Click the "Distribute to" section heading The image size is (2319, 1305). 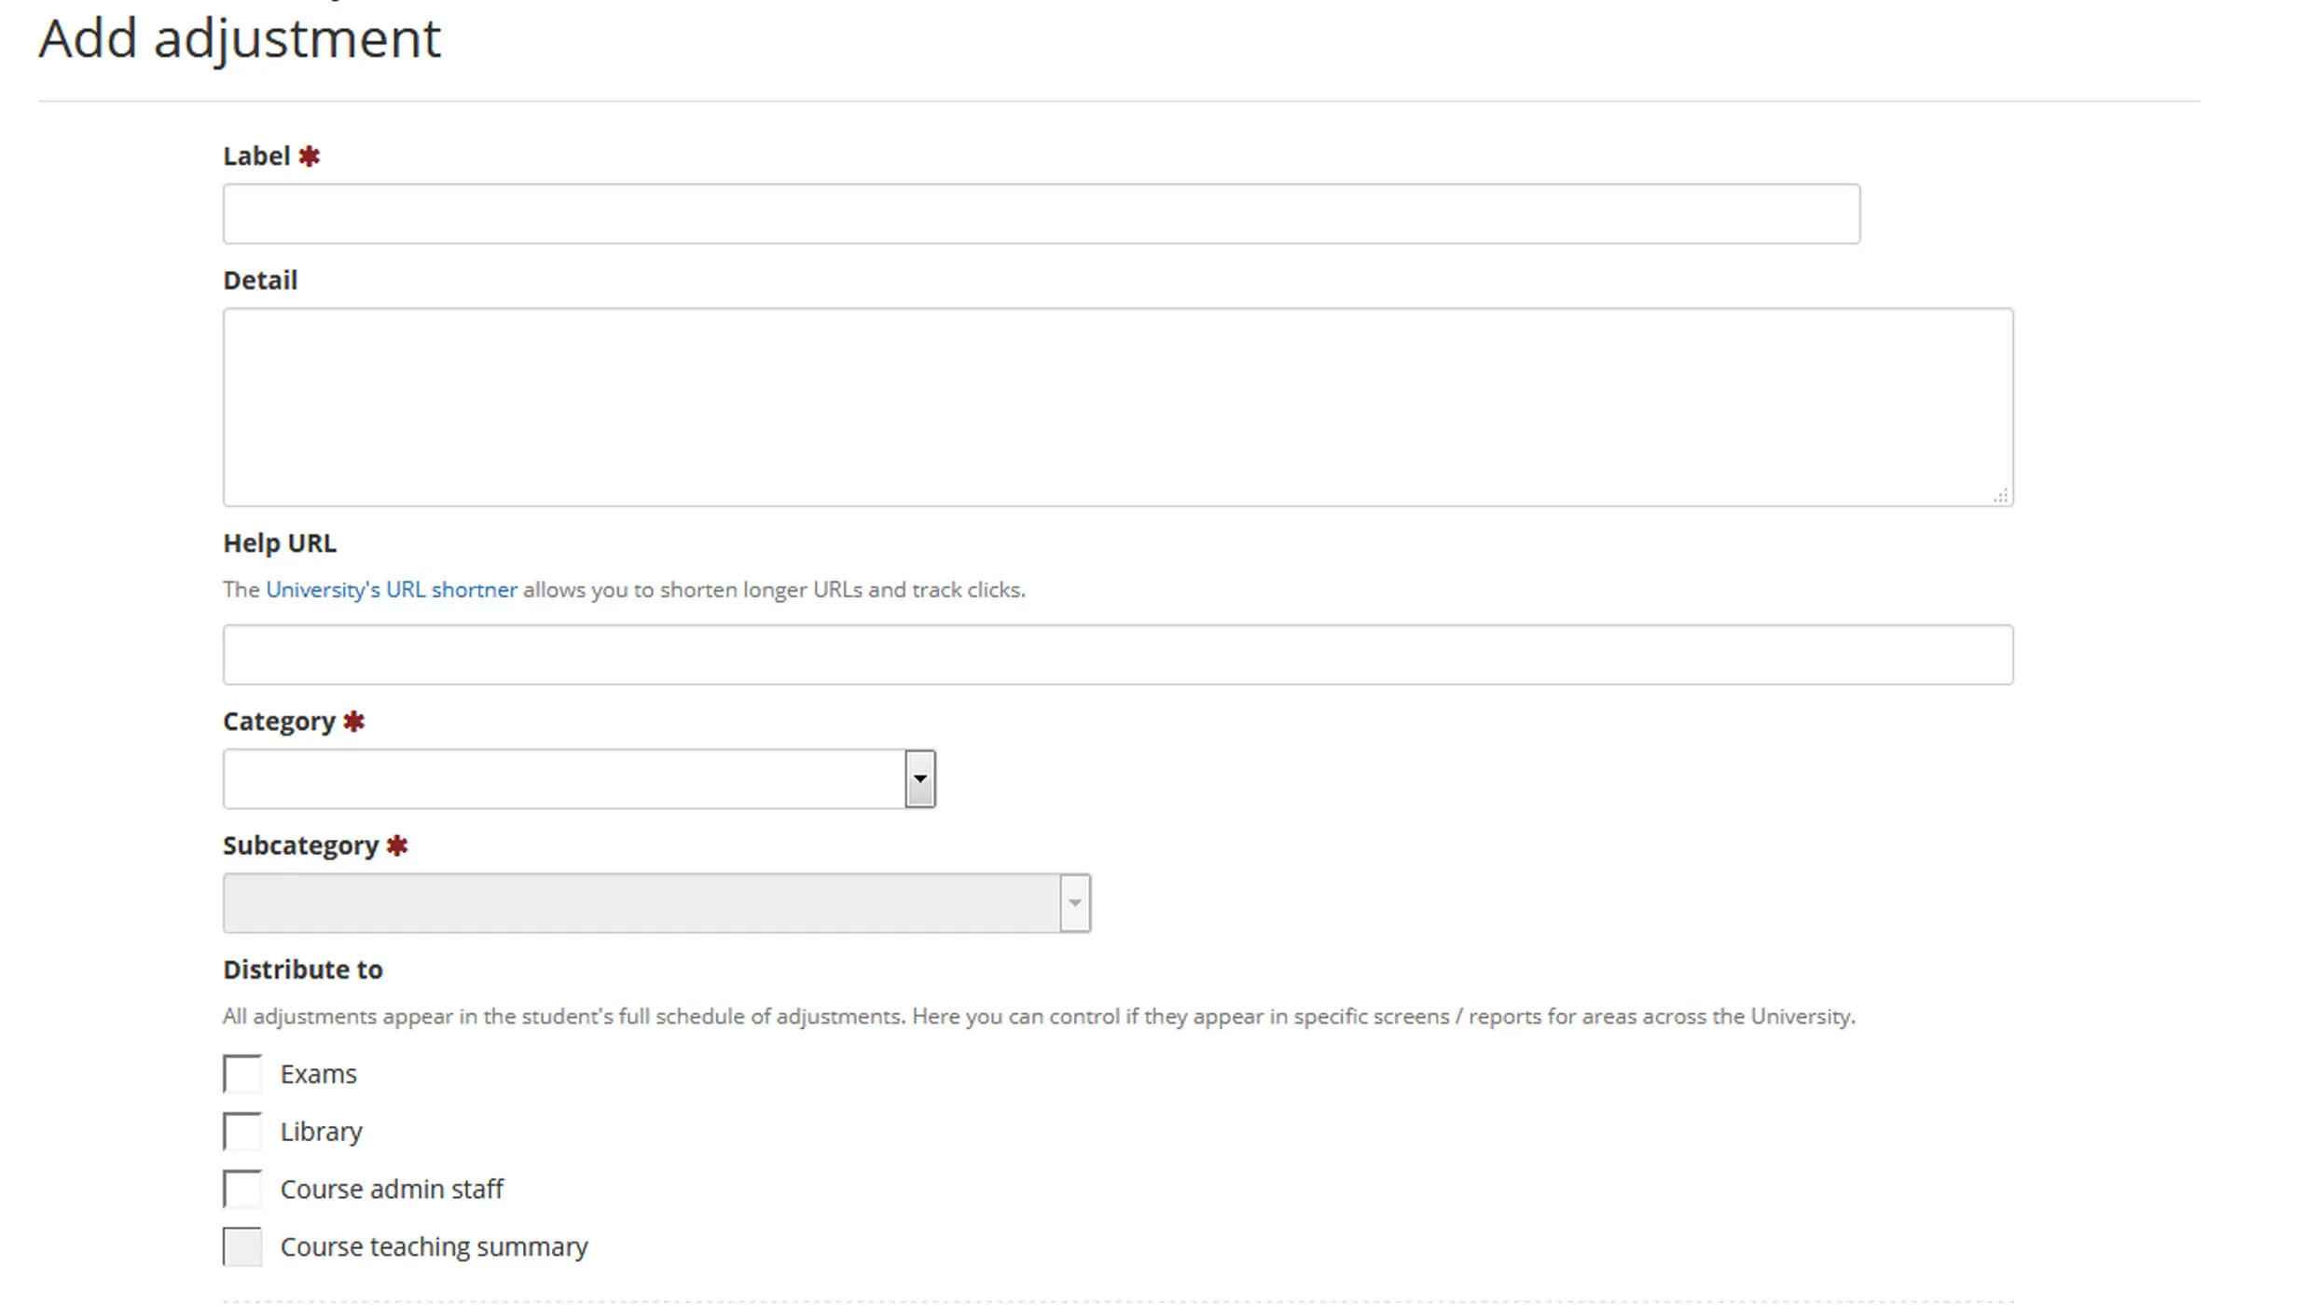coord(303,969)
